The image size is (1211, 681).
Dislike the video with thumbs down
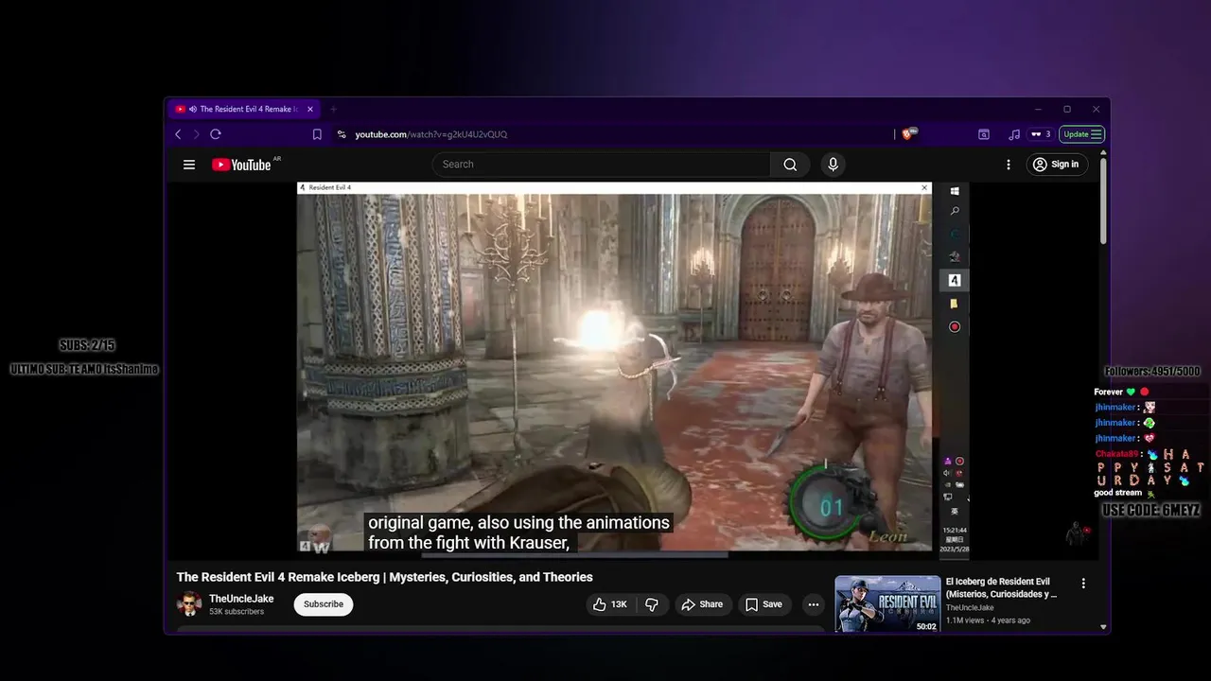tap(652, 604)
